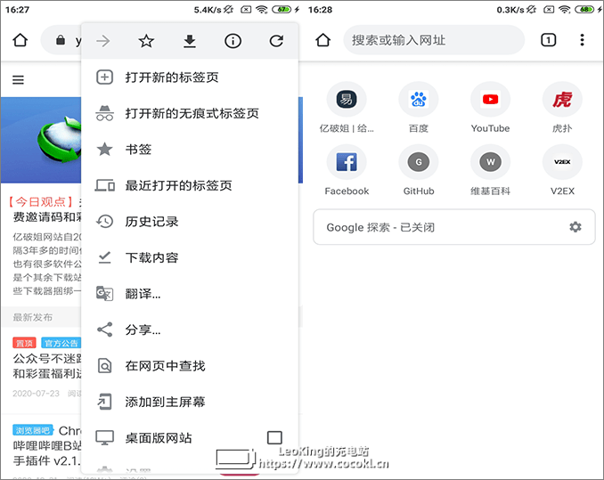Open tab switcher showing 1 tab

pos(548,40)
